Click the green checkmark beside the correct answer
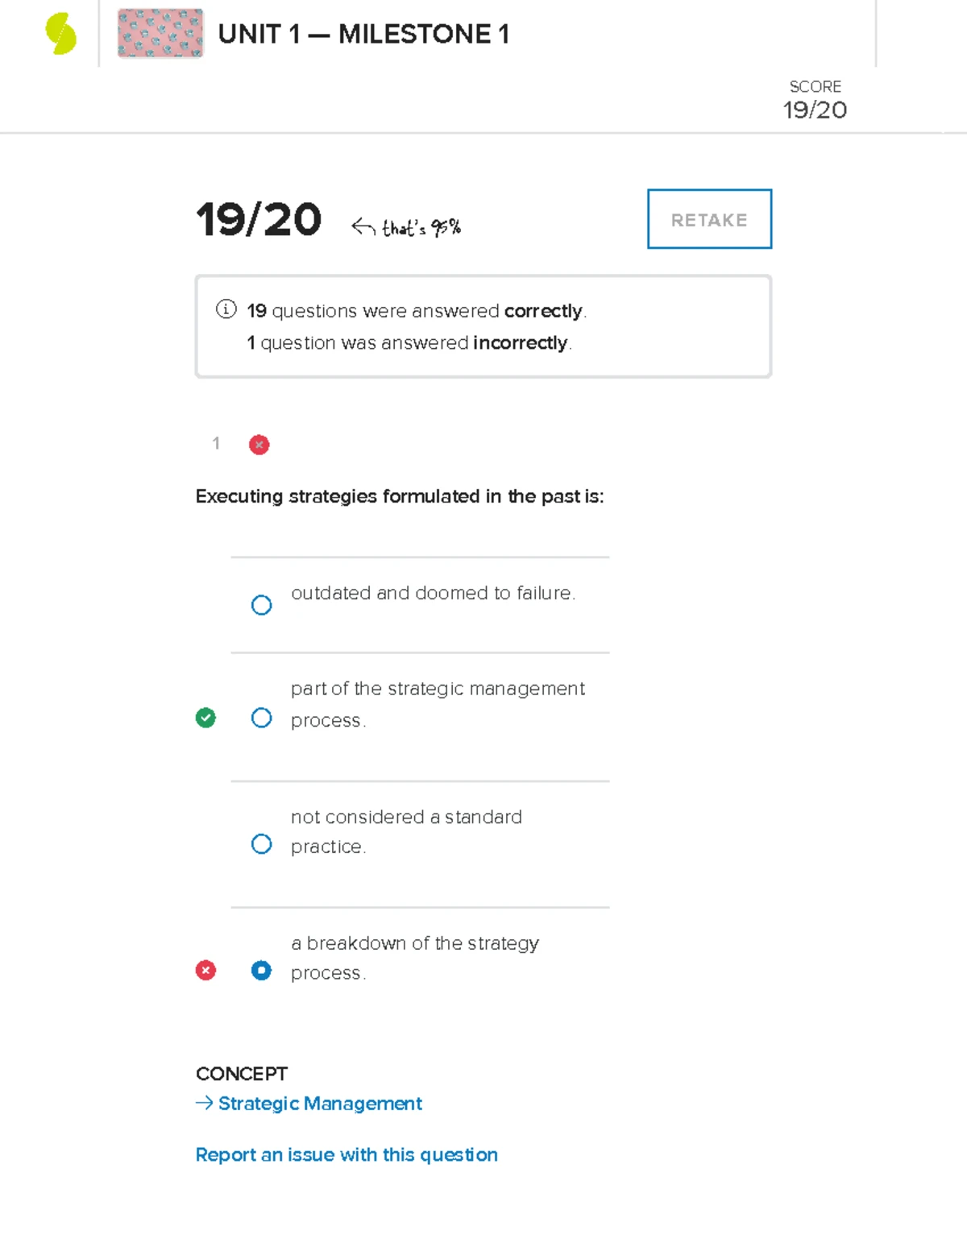 [x=206, y=717]
